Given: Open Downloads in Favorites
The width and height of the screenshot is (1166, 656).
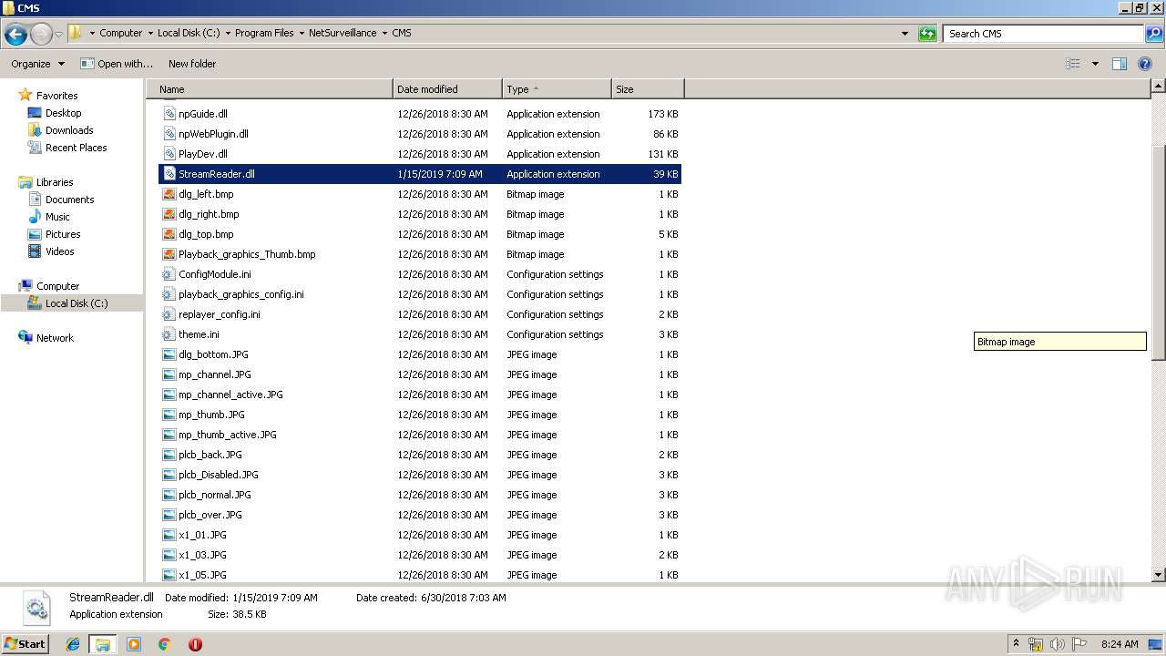Looking at the screenshot, I should [69, 130].
